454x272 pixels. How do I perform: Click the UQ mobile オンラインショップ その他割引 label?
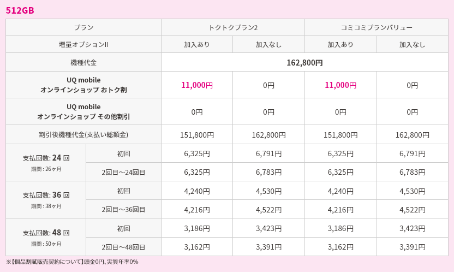(x=83, y=111)
